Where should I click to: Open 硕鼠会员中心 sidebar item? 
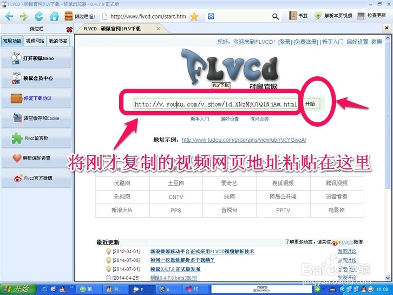click(36, 78)
